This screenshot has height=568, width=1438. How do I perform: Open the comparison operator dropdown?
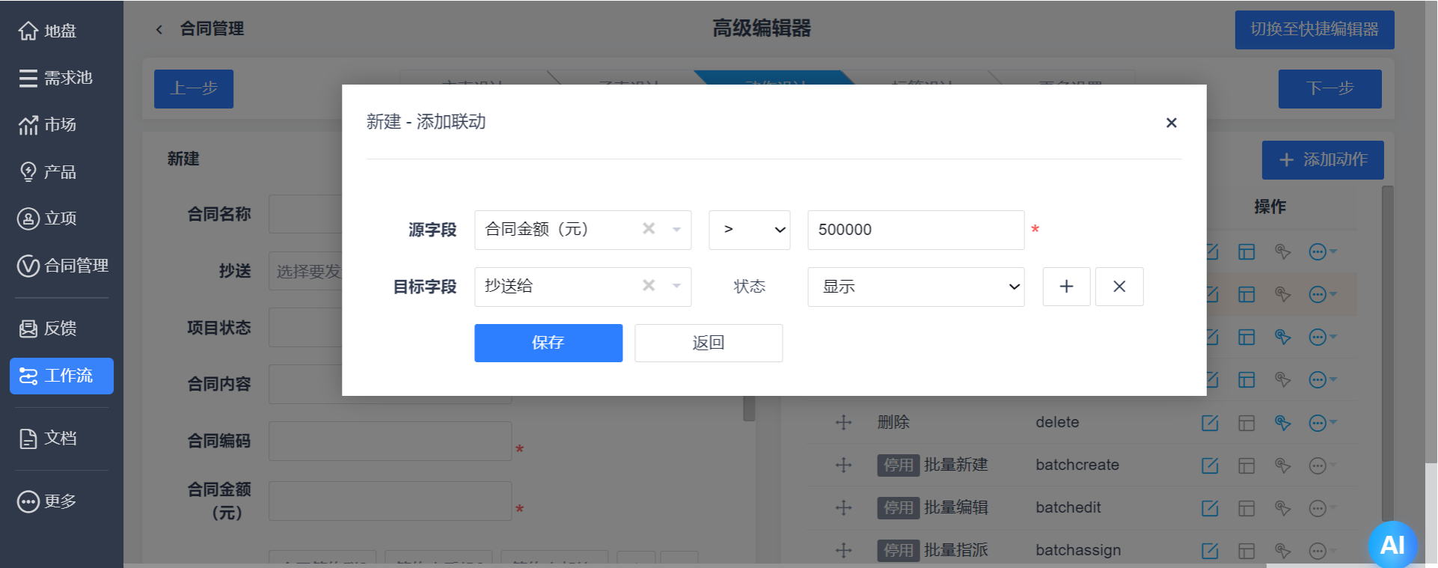(750, 230)
